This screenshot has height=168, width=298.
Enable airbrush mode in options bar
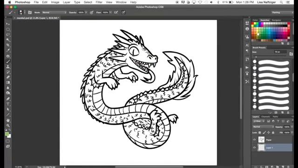pos(116,13)
